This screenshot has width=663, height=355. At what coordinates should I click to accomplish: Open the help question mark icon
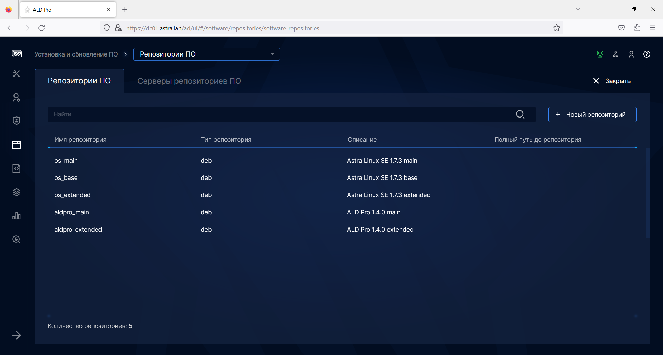tap(647, 54)
